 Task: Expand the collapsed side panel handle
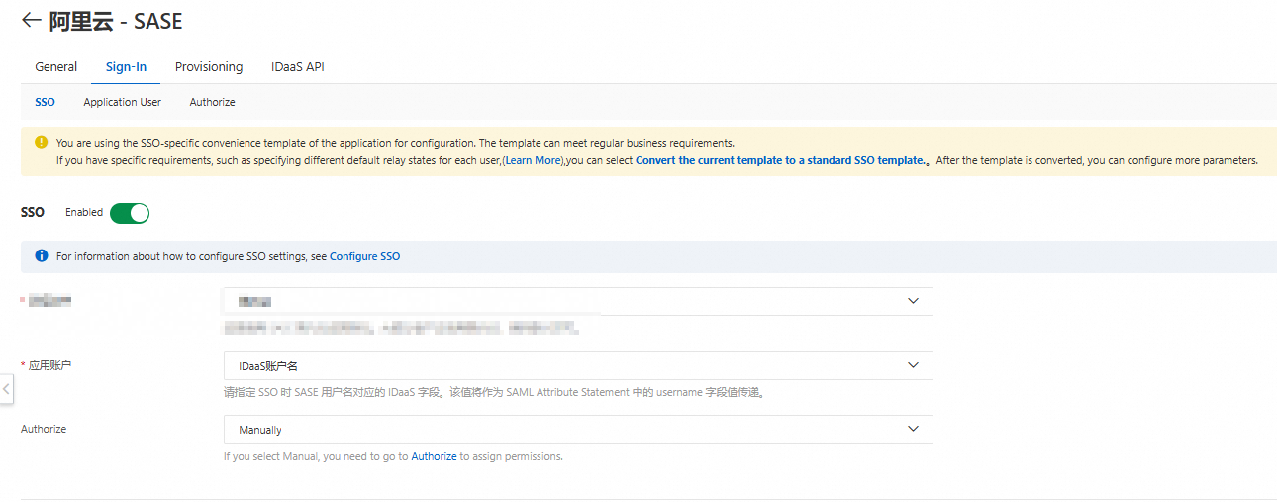pos(6,389)
